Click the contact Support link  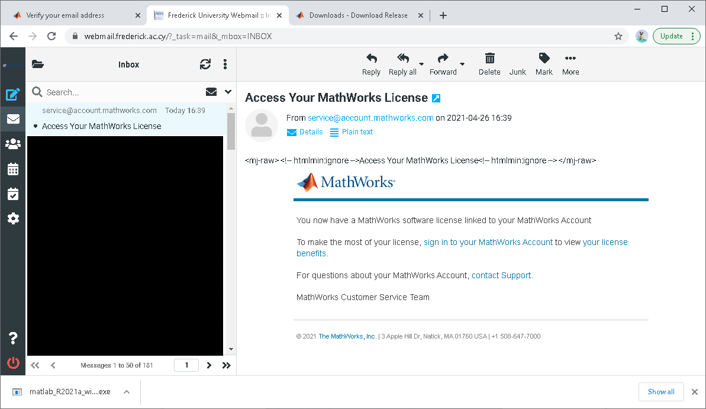[501, 275]
